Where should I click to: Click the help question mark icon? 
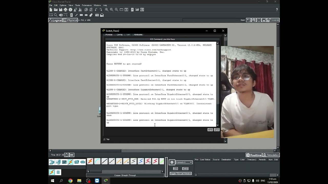coord(277,10)
